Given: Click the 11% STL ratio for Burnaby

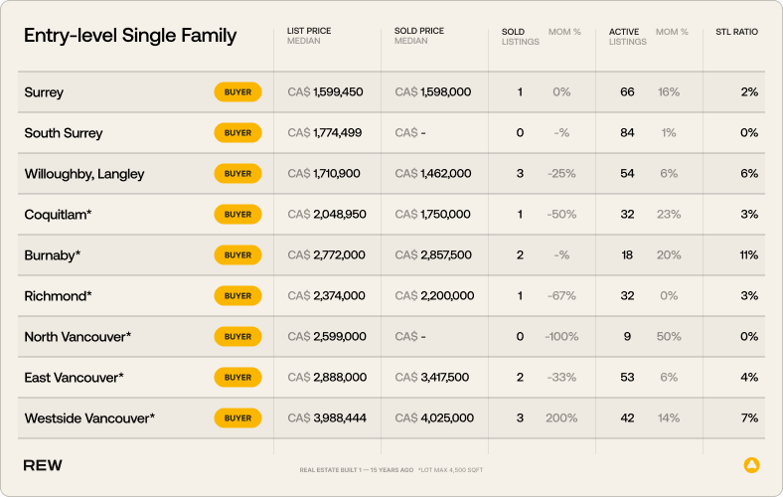Looking at the screenshot, I should pos(749,254).
